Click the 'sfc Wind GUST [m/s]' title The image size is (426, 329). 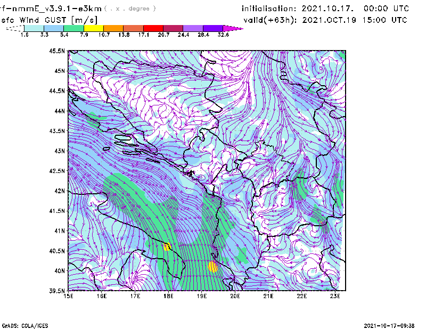[49, 20]
